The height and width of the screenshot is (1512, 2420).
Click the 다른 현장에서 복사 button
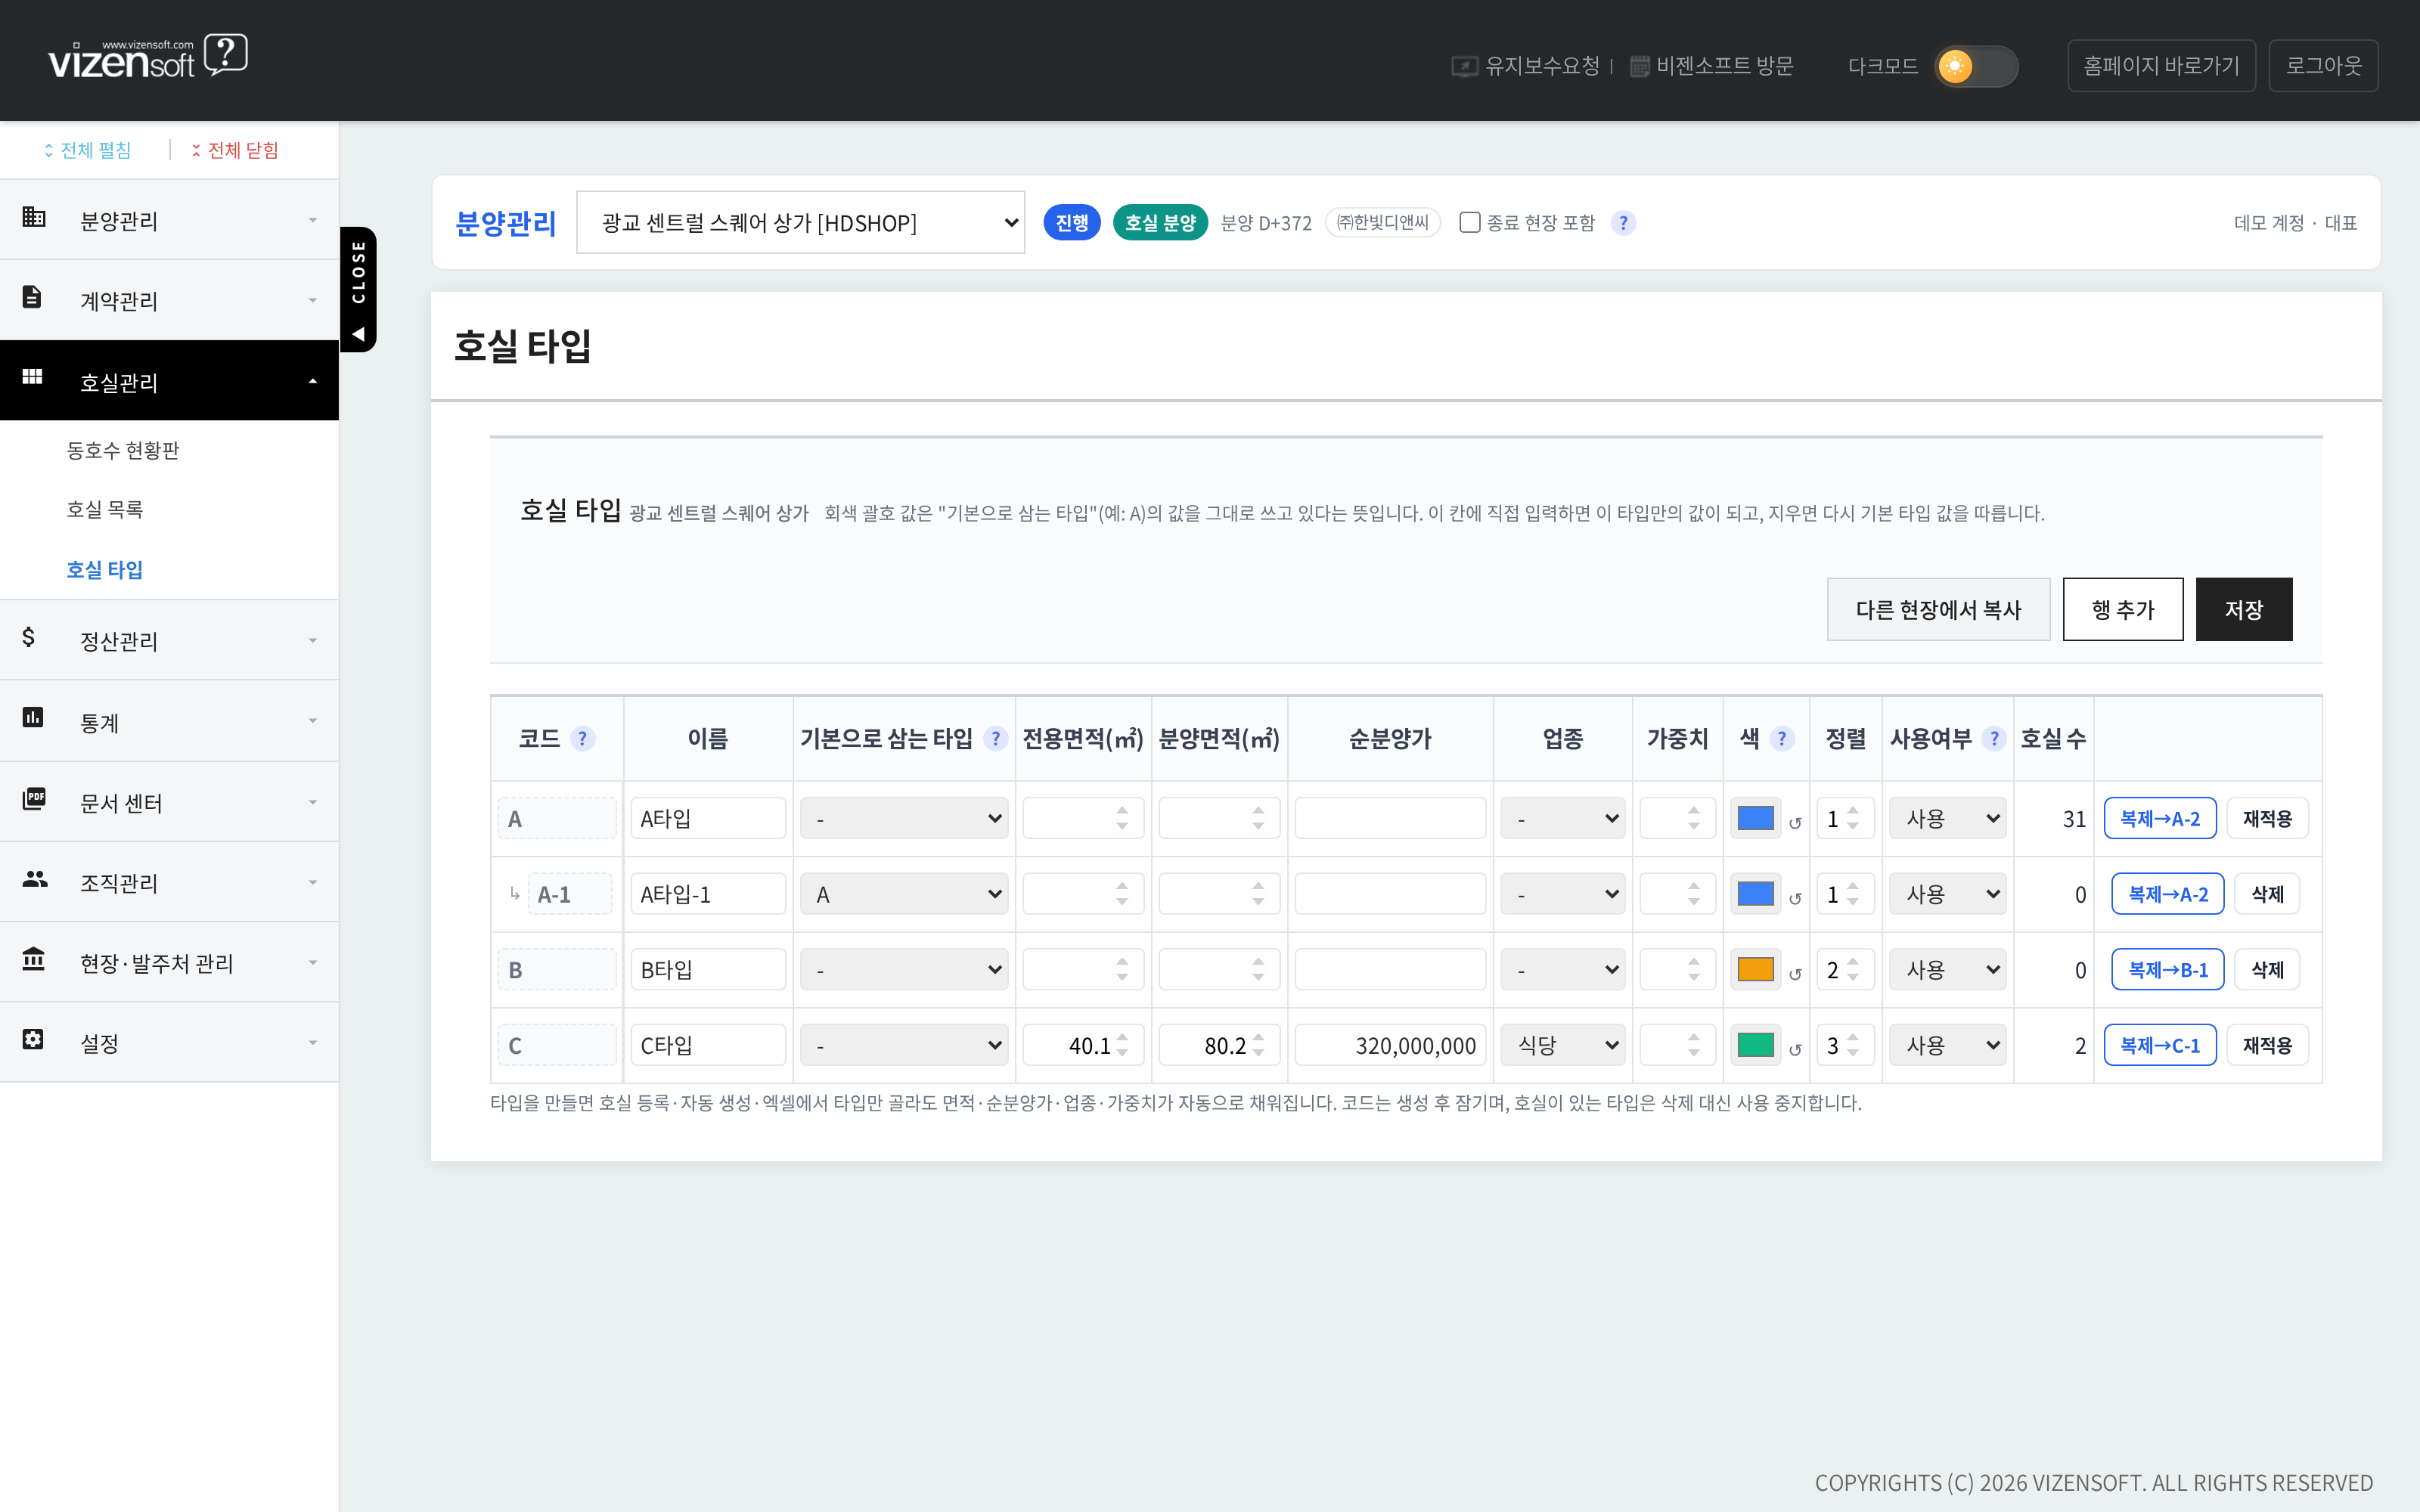1938,609
